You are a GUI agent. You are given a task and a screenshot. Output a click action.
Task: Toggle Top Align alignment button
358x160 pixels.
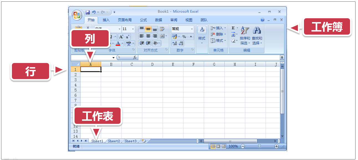pyautogui.click(x=142, y=29)
